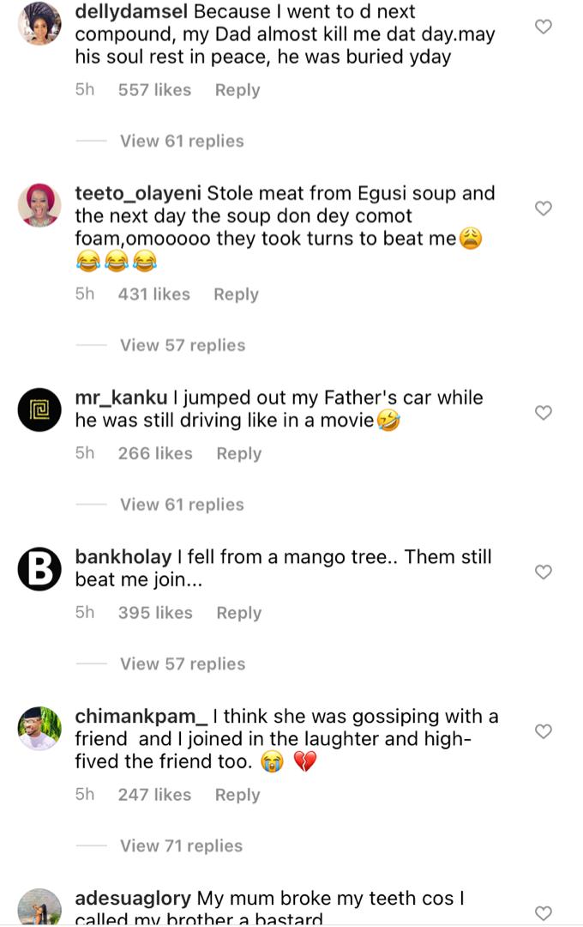Expand the 57 replies under bankholay's comment

[x=182, y=663]
